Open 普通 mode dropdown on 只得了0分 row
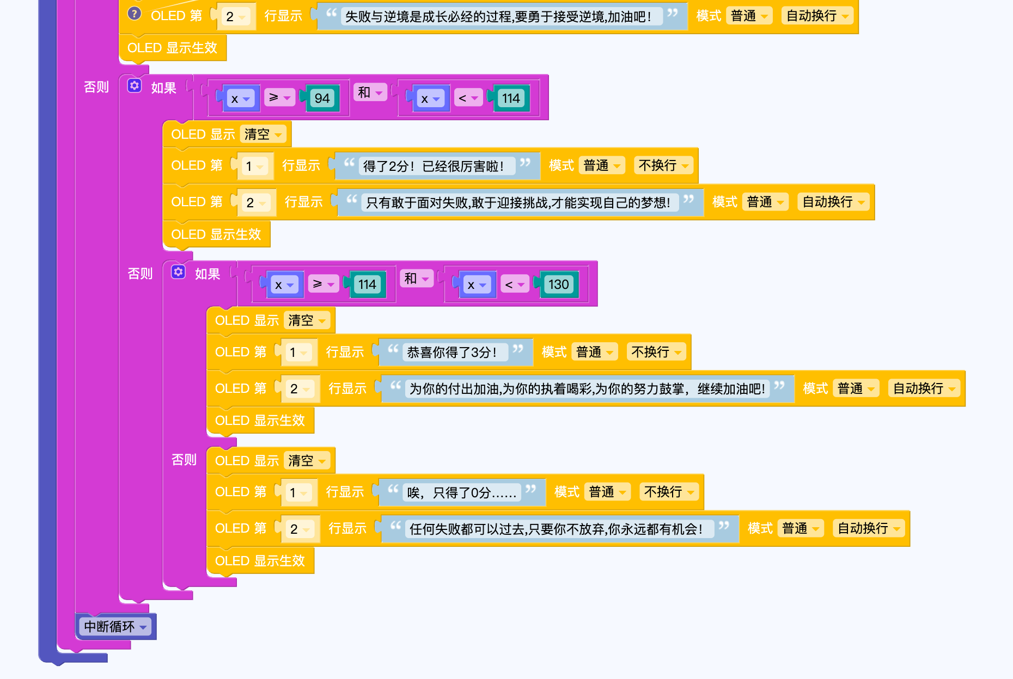Viewport: 1013px width, 679px height. point(608,492)
